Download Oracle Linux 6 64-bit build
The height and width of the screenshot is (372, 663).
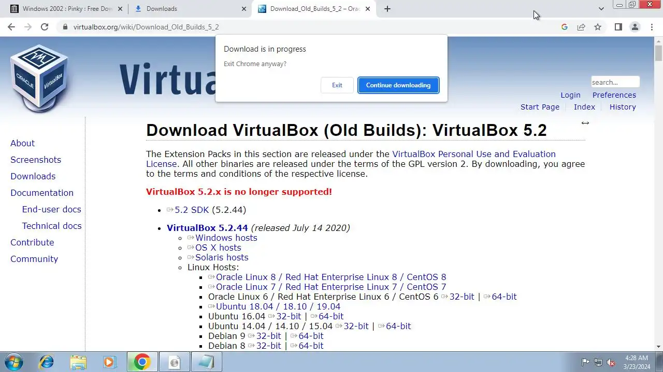pyautogui.click(x=505, y=297)
